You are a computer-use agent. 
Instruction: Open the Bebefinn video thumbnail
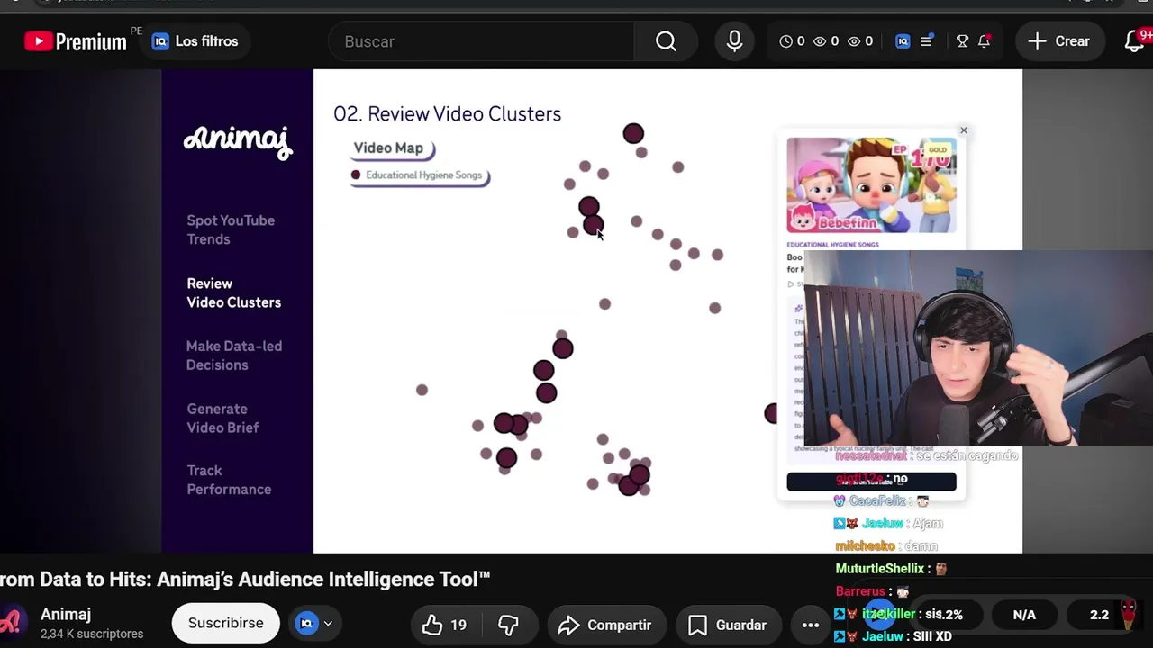click(x=871, y=185)
